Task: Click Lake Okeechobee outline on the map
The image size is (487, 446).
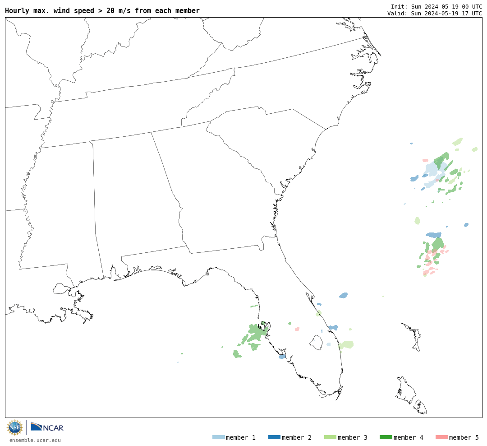Action: pyautogui.click(x=317, y=343)
